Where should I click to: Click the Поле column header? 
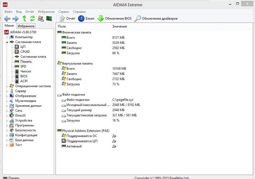coord(83,26)
